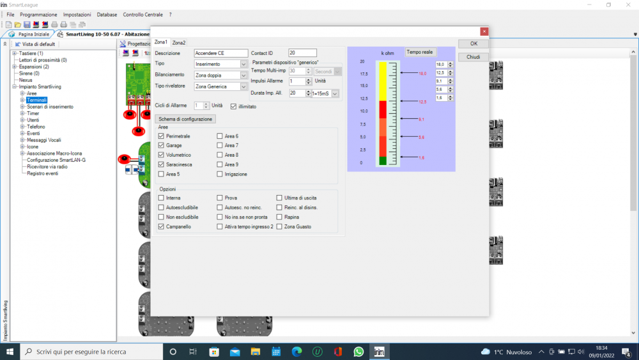This screenshot has height=360, width=639.
Task: Click the new file icon in toolbar
Action: coord(9,24)
